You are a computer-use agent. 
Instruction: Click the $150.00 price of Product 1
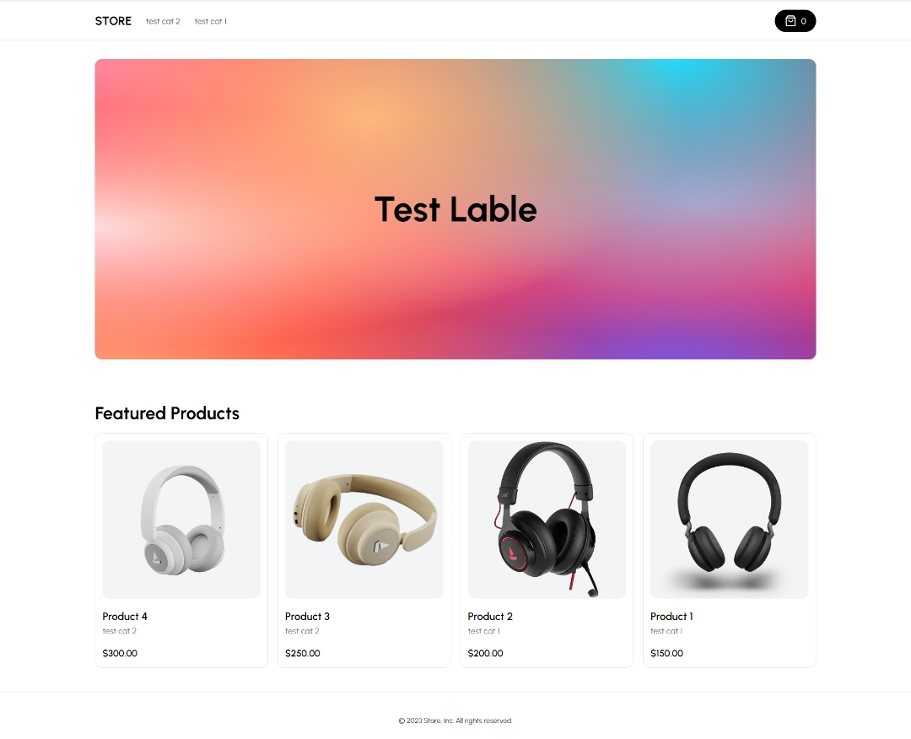click(667, 653)
